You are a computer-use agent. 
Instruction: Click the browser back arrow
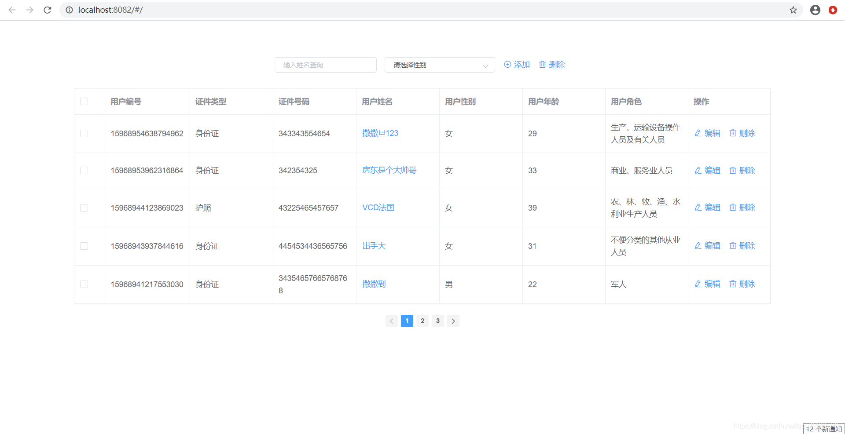(12, 10)
